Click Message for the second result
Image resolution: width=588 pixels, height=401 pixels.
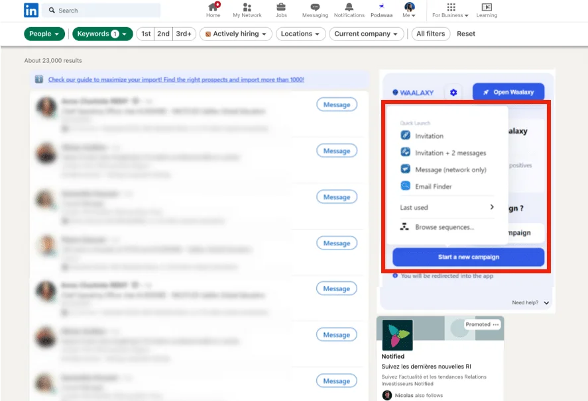click(x=337, y=150)
